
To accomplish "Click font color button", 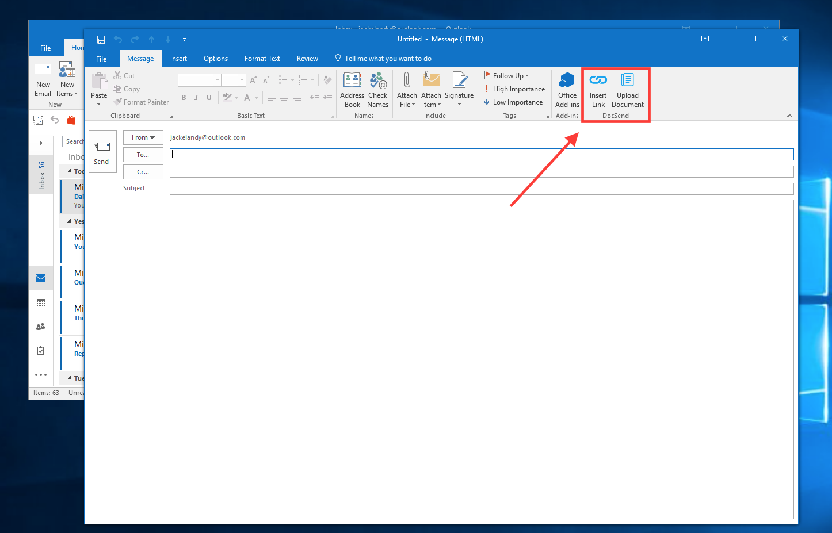I will point(247,98).
